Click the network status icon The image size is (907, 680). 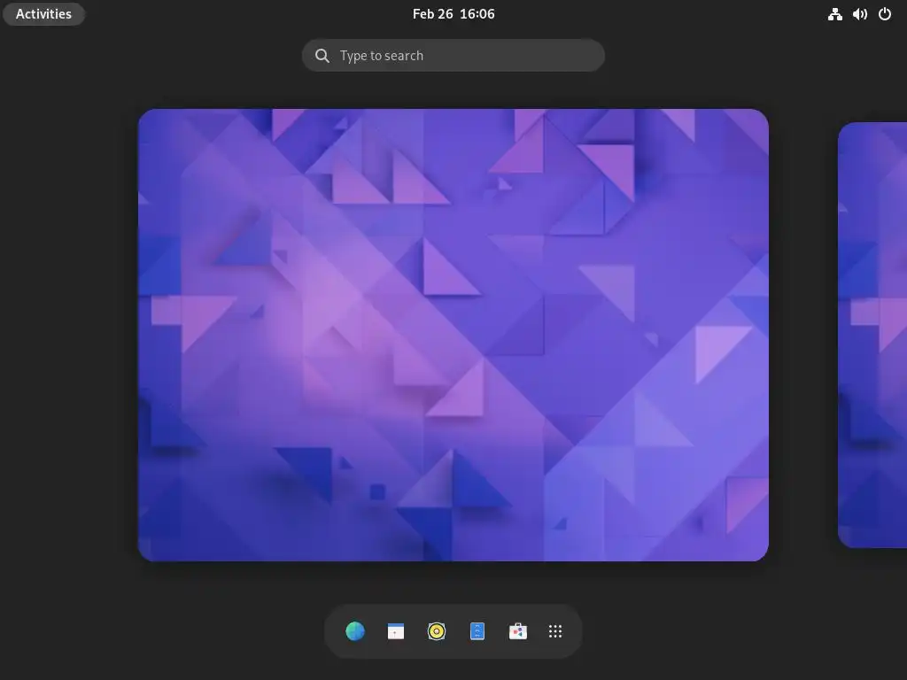click(x=834, y=14)
